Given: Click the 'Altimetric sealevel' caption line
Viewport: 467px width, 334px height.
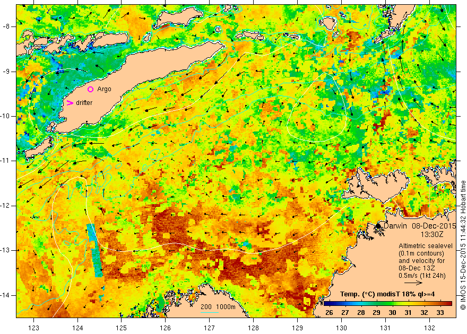Looking at the screenshot, I should pyautogui.click(x=426, y=246).
